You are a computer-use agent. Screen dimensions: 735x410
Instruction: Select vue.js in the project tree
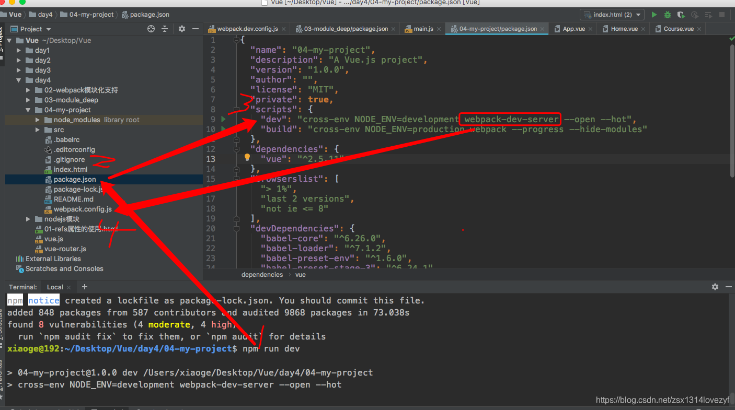(54, 239)
